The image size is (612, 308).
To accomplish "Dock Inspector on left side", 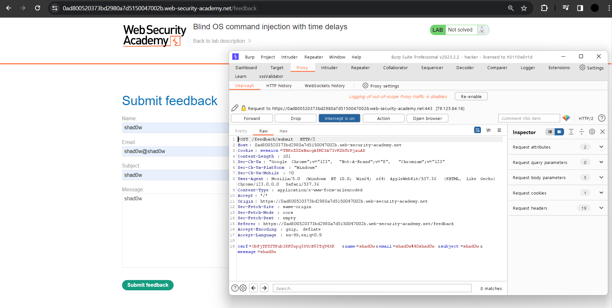I will point(550,132).
